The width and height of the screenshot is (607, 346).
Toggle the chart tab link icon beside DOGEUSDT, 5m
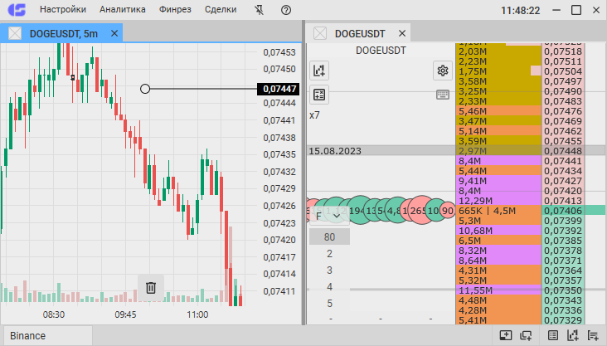[x=15, y=33]
